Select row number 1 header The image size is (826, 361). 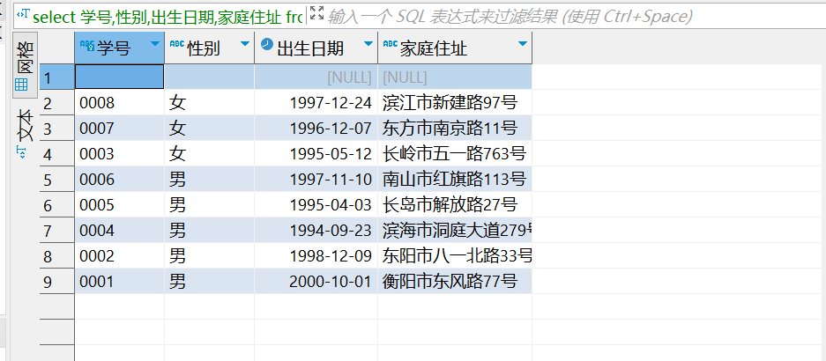pyautogui.click(x=57, y=77)
